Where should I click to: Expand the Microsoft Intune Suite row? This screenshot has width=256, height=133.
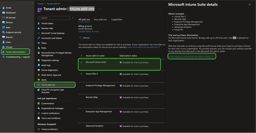[x=81, y=62]
